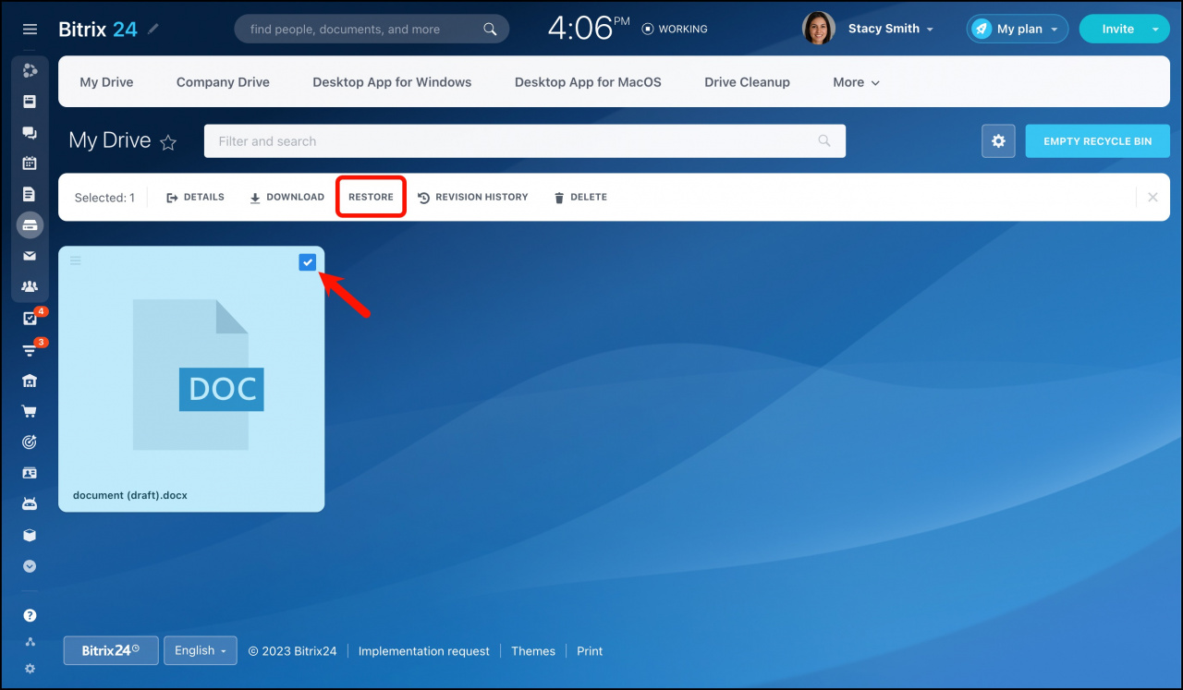The image size is (1183, 690).
Task: Click the Empty Recycle Bin button
Action: click(x=1098, y=141)
